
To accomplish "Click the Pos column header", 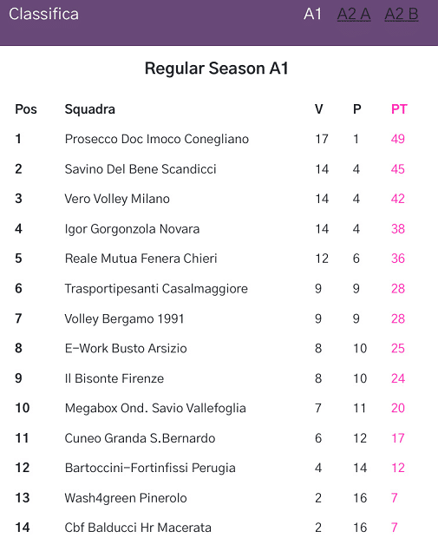I will (26, 109).
